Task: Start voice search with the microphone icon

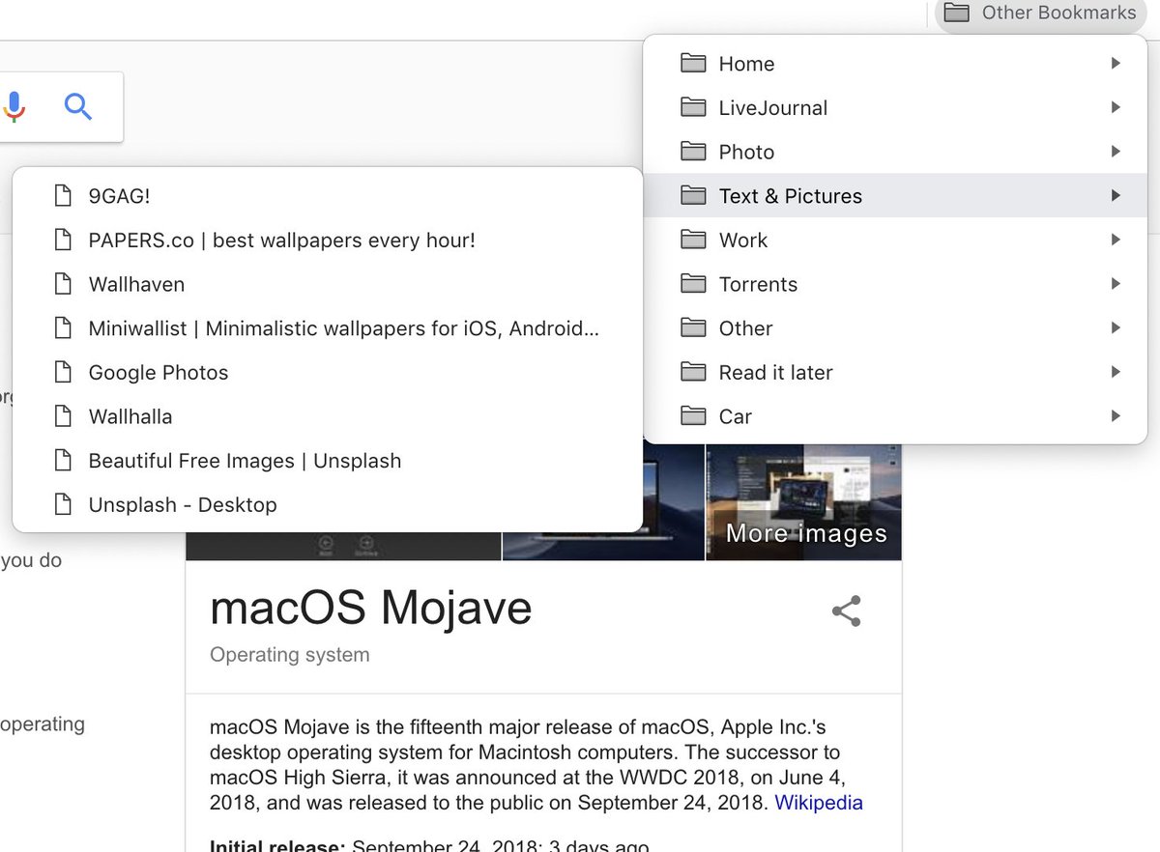Action: point(14,106)
